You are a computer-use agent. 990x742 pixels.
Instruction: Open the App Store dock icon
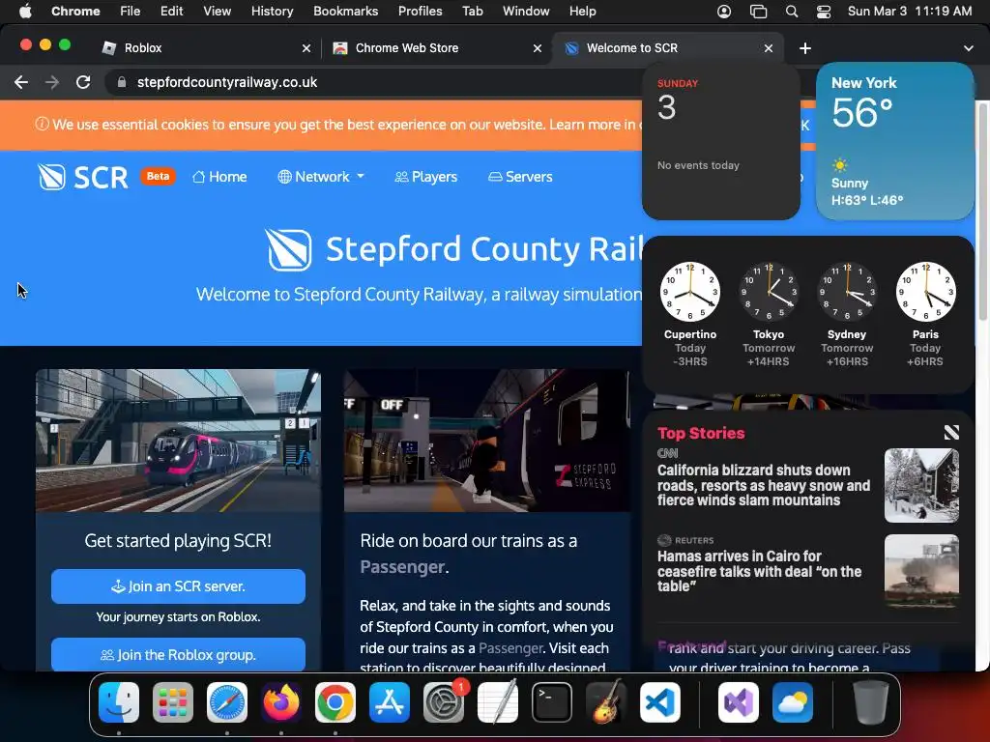tap(390, 702)
